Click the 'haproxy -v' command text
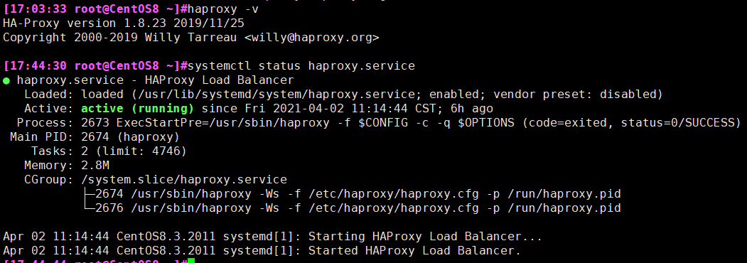Image resolution: width=747 pixels, height=263 pixels. point(225,9)
